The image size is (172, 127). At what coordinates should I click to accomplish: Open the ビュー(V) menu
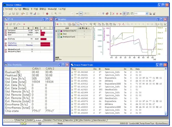18,9
